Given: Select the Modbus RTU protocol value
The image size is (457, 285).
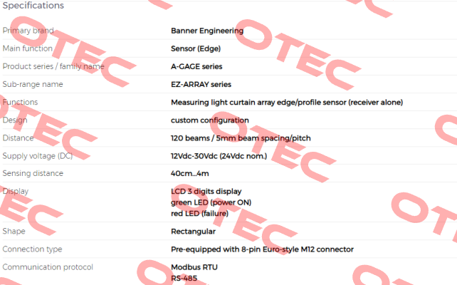Looking at the screenshot, I should tap(194, 267).
